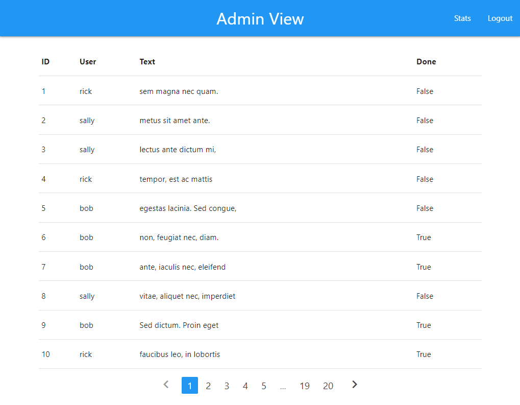Go to page 4 of the table
Viewport: 520px width, 405px height.
click(245, 386)
